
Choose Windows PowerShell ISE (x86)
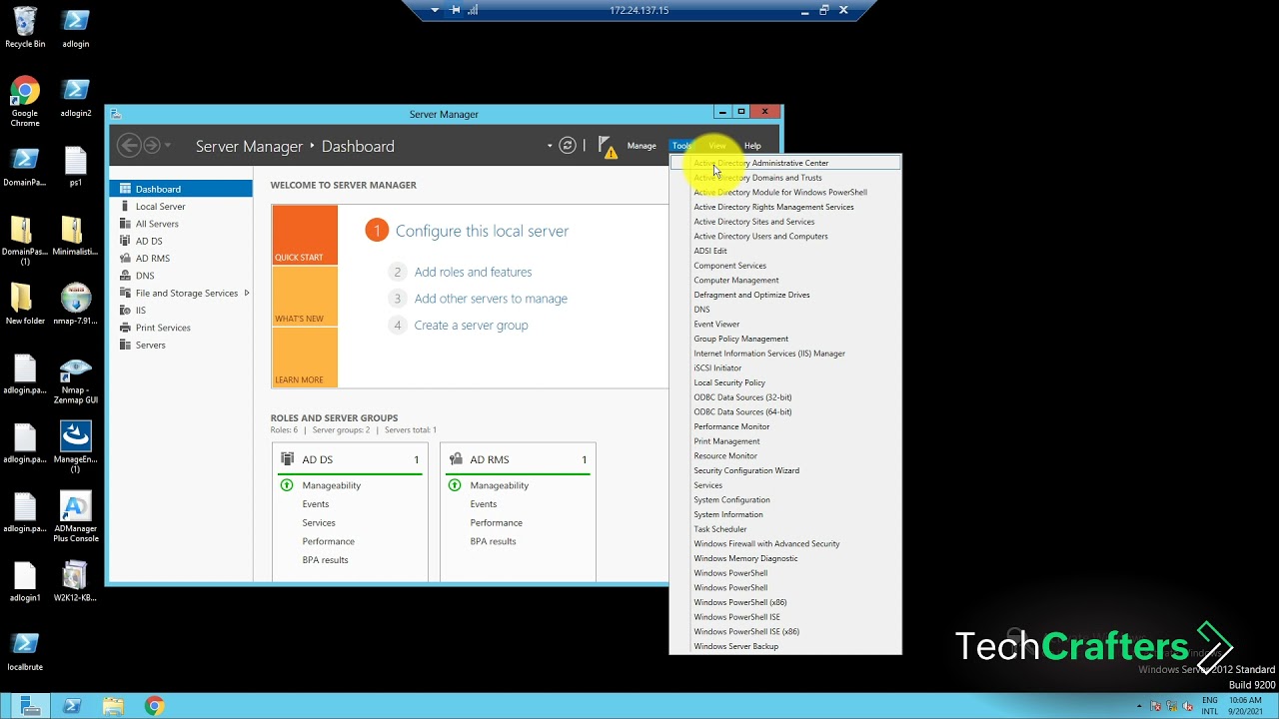[785, 632]
